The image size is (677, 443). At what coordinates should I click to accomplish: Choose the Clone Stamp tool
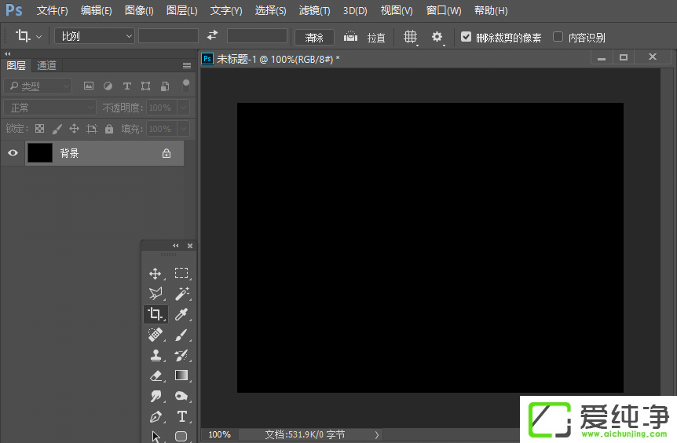156,355
